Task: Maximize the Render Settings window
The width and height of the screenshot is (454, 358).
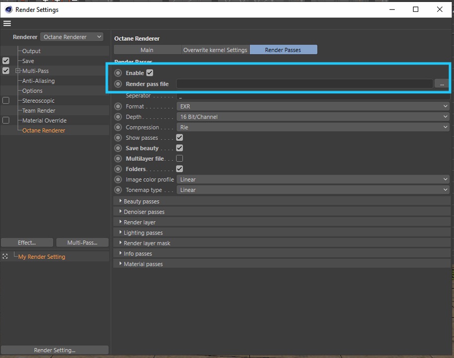Action: (x=415, y=9)
